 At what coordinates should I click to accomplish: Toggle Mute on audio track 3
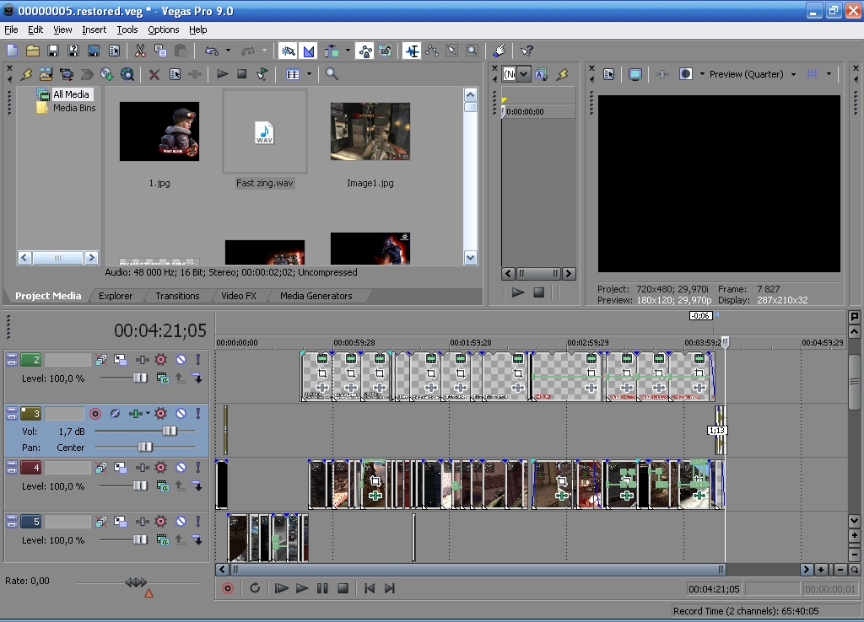coord(181,414)
